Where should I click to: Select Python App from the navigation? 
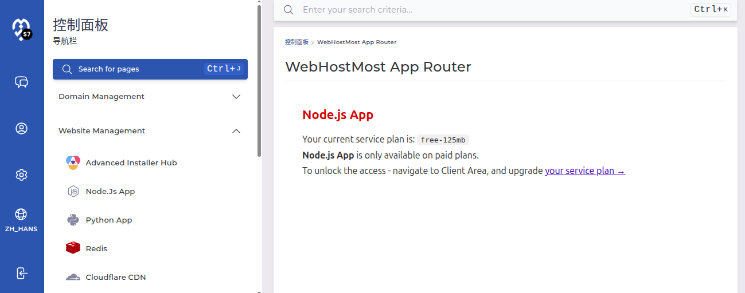[x=109, y=220]
